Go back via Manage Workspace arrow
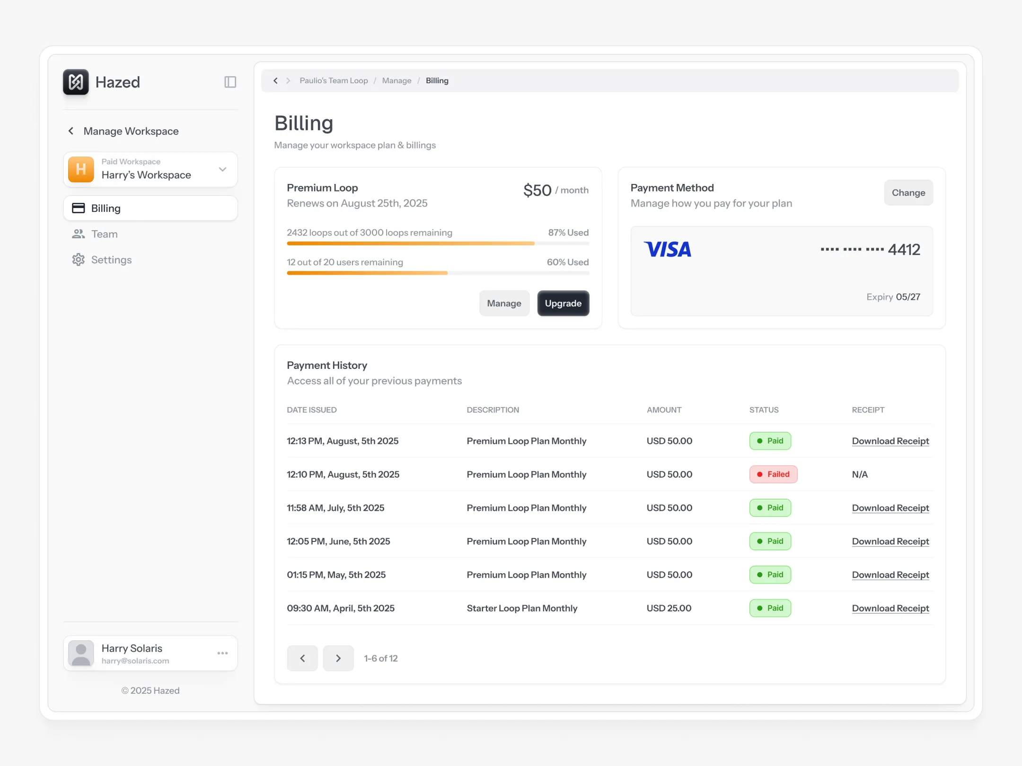 tap(71, 131)
